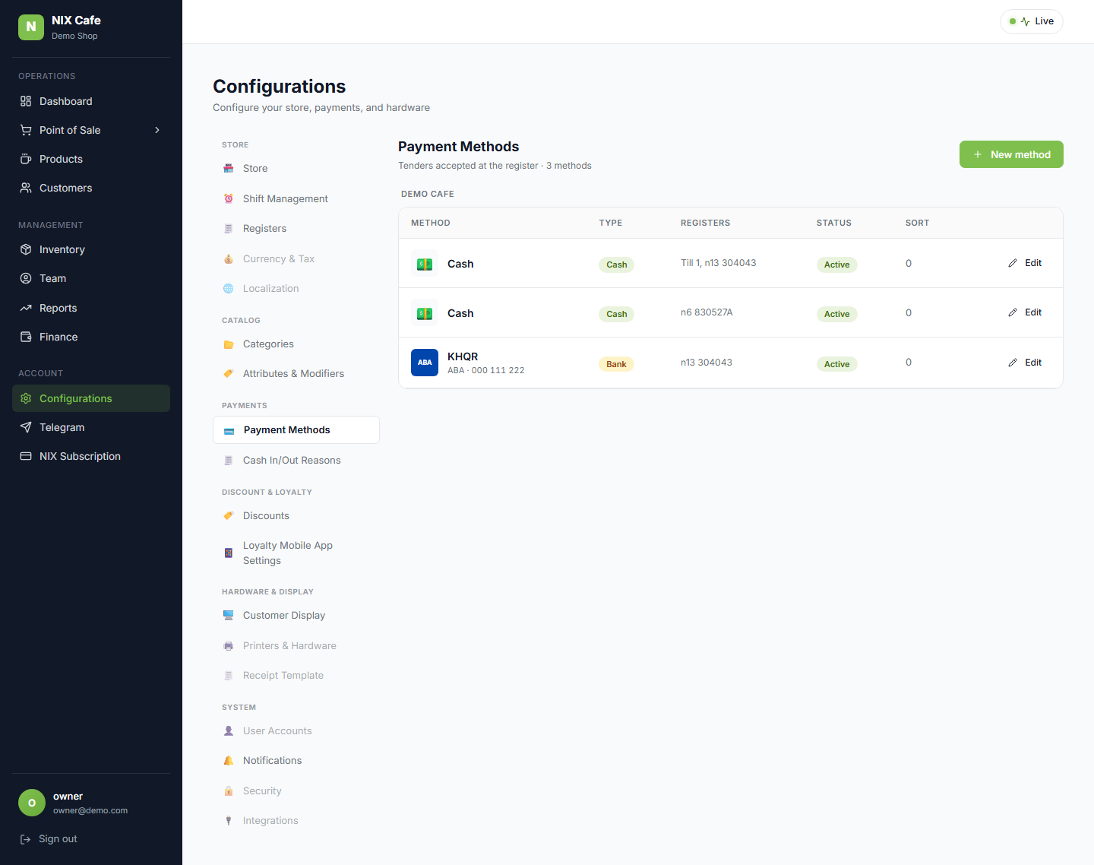Screen dimensions: 1094x865
Task: Edit the Cash method for Till 1
Action: click(1025, 263)
